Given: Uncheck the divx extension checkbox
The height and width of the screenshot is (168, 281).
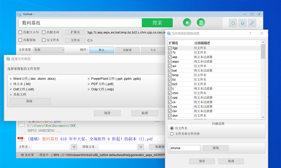Looking at the screenshot, I should (170, 116).
